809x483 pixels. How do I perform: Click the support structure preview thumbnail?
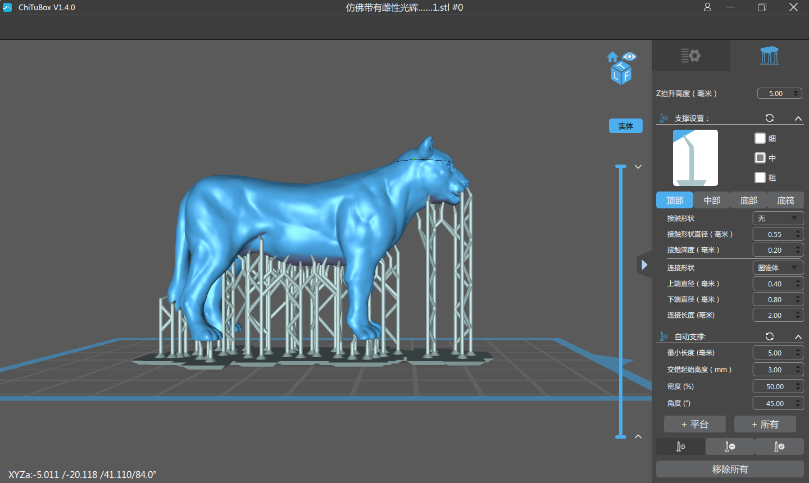click(x=696, y=158)
